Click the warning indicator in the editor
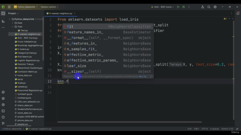 [225, 19]
